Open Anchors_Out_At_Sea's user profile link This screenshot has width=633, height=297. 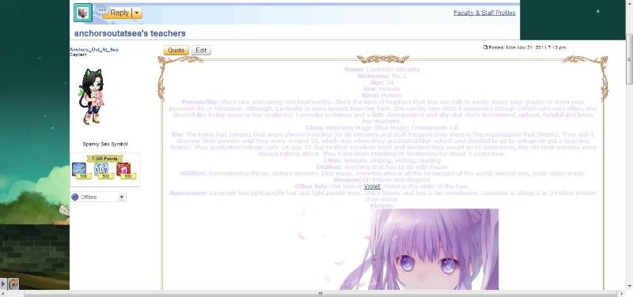point(94,50)
